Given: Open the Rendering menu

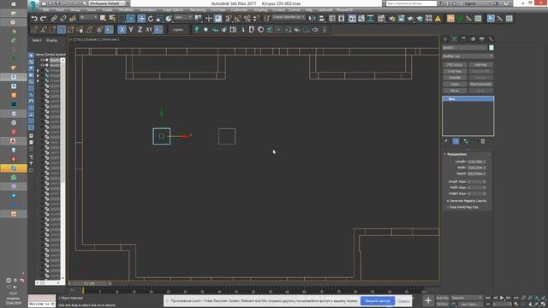Looking at the screenshot, I should 198,10.
